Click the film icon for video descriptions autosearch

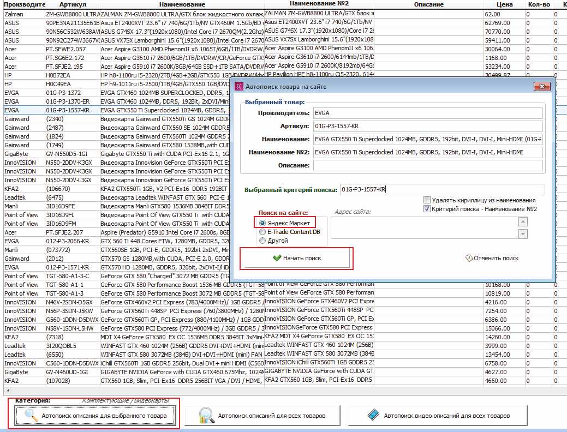[x=373, y=416]
